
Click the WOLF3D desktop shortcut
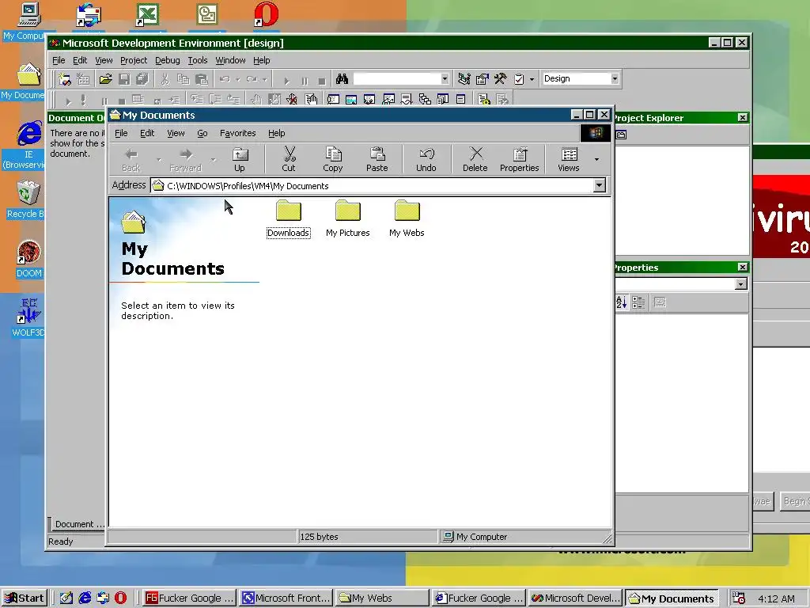(28, 317)
